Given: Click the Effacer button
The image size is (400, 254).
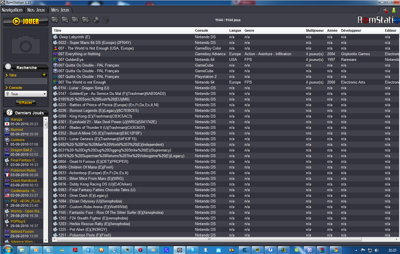Looking at the screenshot, I should 26,103.
